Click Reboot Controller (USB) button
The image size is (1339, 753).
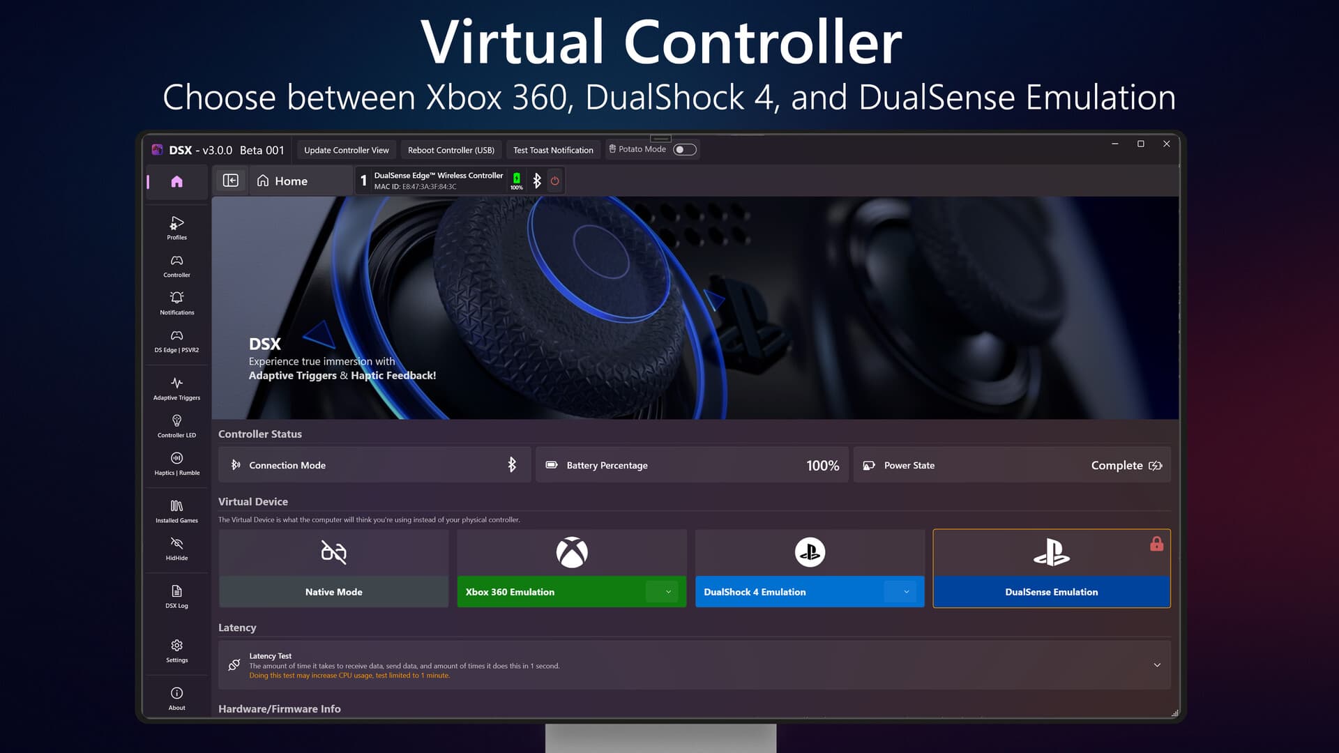tap(451, 150)
